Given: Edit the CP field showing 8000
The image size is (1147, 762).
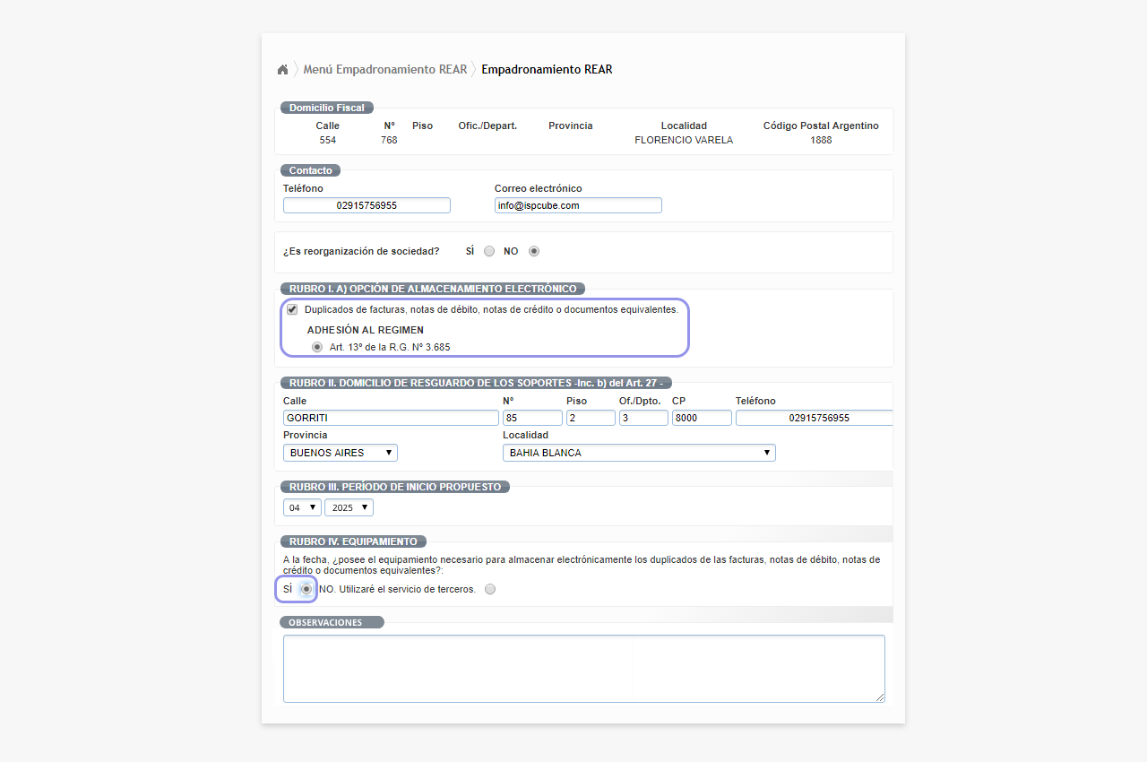Looking at the screenshot, I should [702, 418].
